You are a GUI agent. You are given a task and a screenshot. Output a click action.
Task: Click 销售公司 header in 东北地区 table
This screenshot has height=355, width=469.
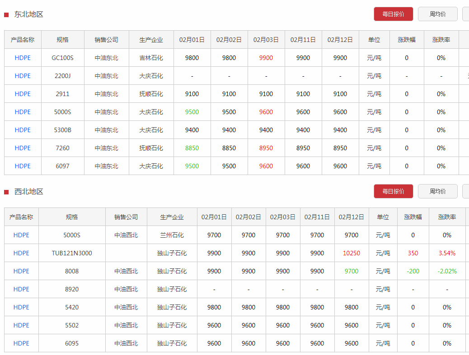pos(107,40)
